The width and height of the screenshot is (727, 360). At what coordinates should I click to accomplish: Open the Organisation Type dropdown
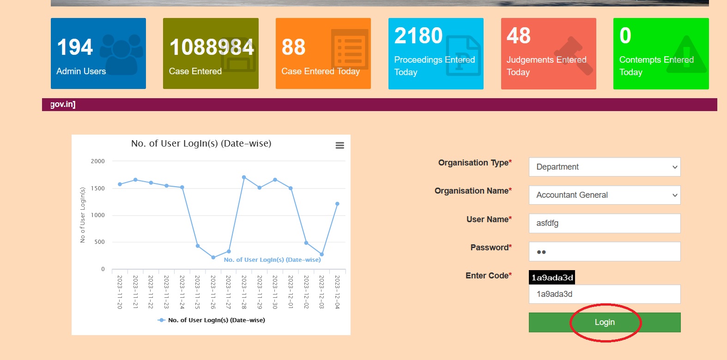604,167
